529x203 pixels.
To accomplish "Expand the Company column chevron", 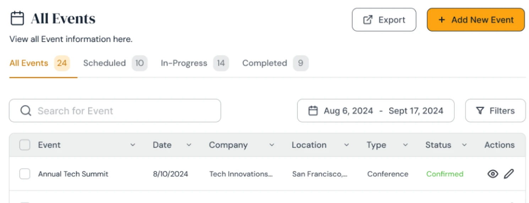I will [272, 145].
